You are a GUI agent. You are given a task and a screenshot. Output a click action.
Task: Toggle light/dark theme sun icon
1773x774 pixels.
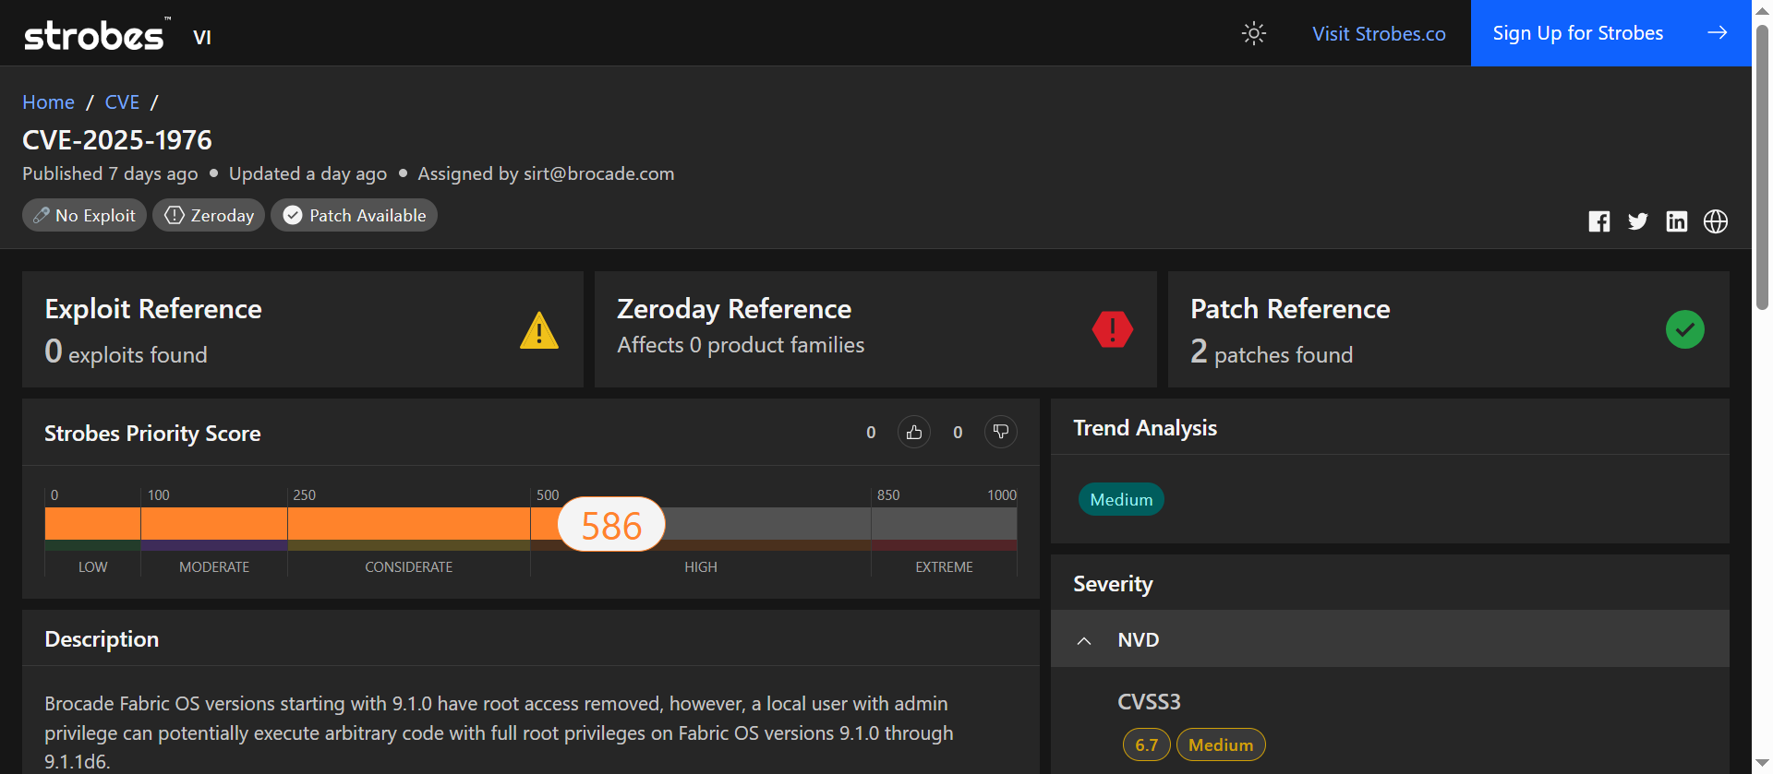point(1253,33)
